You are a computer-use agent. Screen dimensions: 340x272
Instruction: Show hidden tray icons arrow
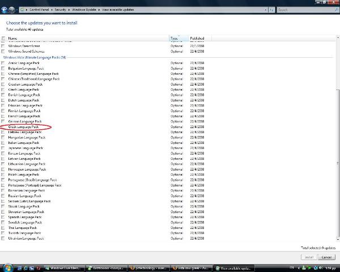pos(299,268)
